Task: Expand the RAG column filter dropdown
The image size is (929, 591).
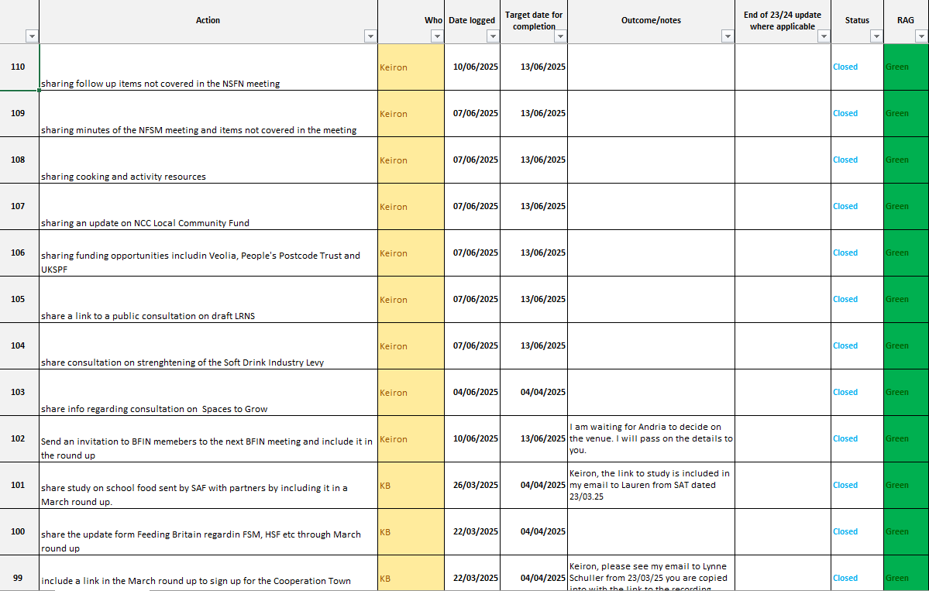Action: [x=921, y=36]
